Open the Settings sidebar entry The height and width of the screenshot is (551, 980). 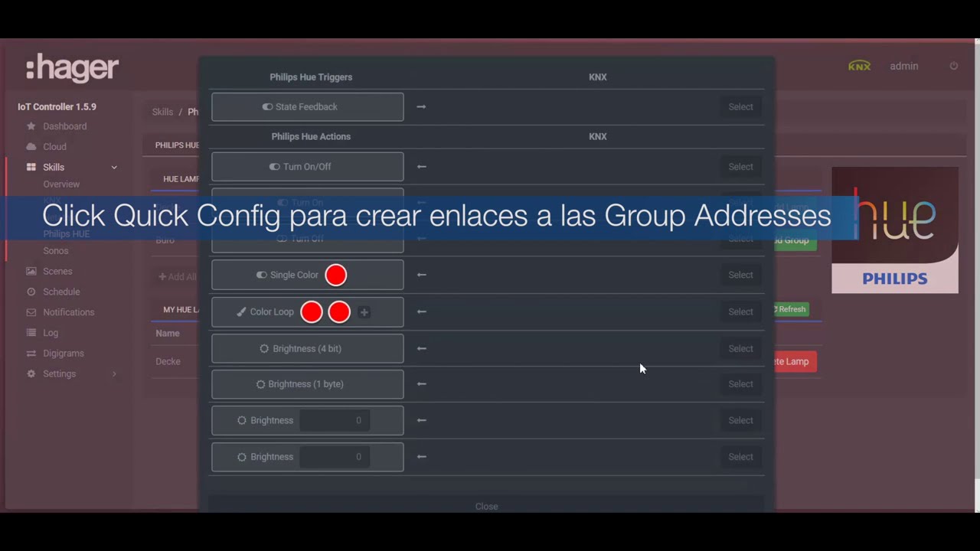[59, 374]
